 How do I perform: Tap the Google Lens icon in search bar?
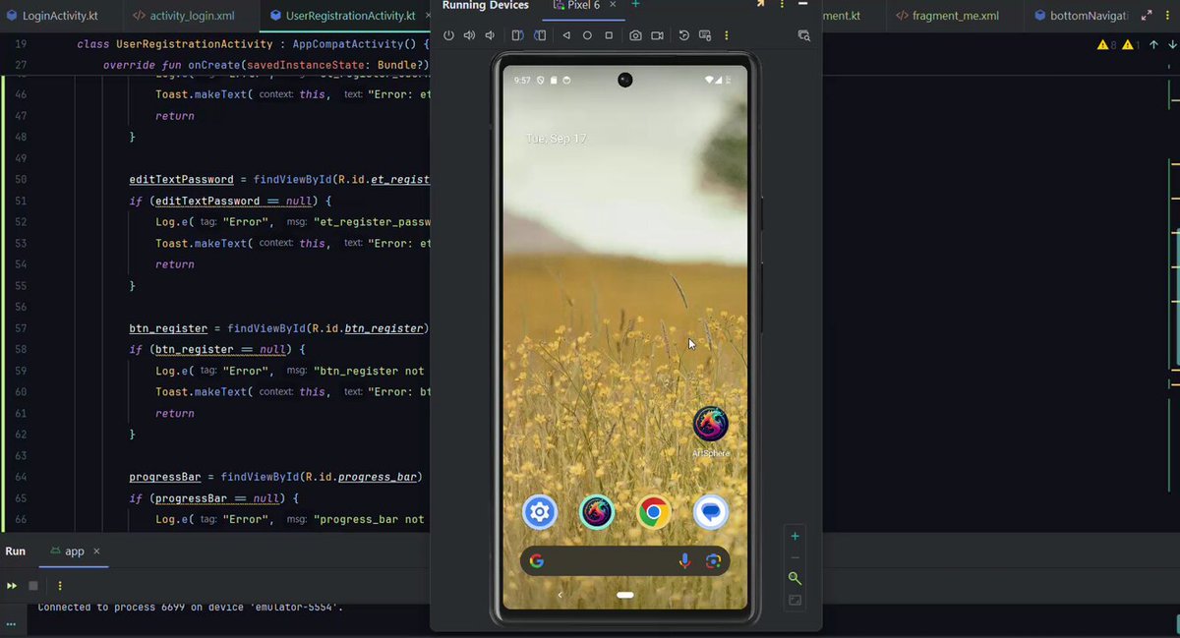(713, 561)
